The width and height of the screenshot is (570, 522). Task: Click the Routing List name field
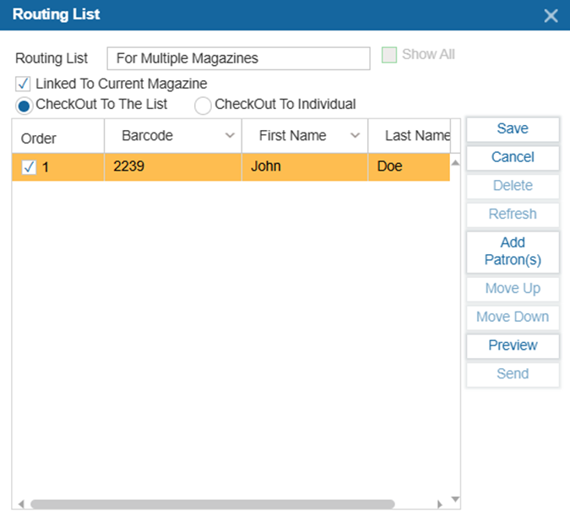[238, 58]
